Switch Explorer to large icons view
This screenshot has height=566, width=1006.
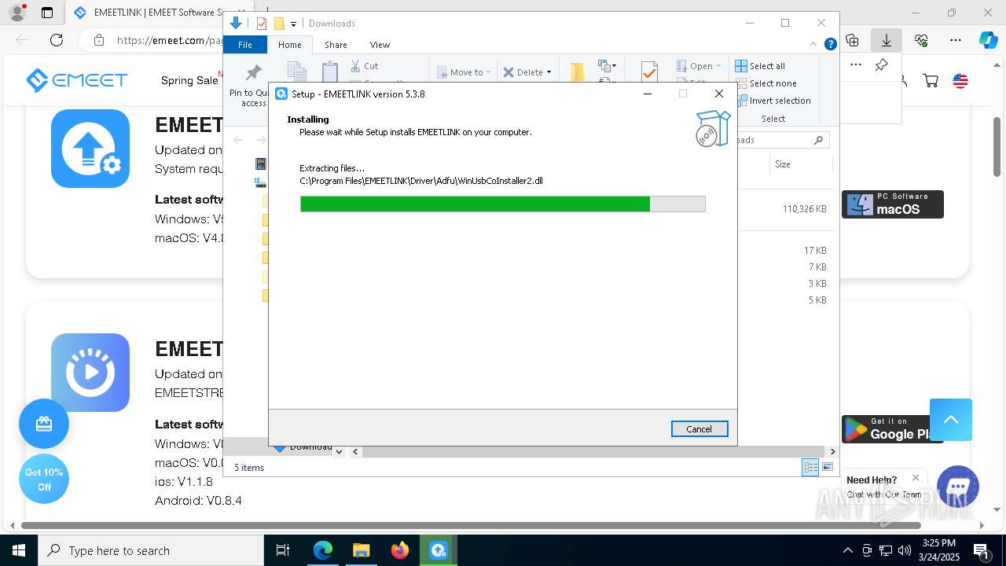click(828, 467)
